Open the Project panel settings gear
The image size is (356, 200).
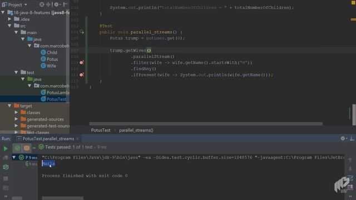tap(57, 4)
